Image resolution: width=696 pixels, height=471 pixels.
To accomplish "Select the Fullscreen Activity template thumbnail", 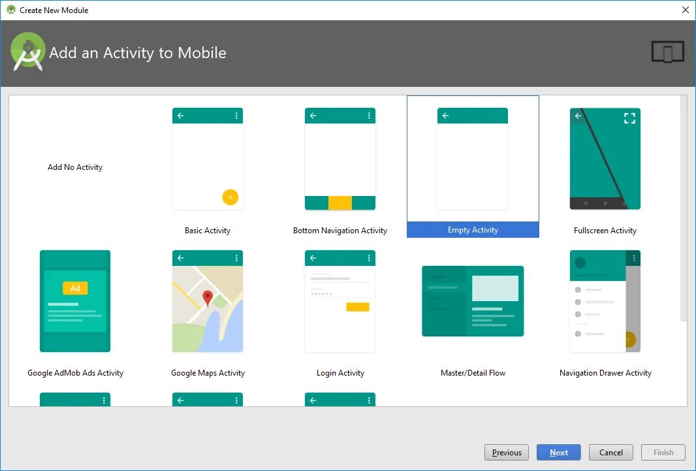I will 605,159.
